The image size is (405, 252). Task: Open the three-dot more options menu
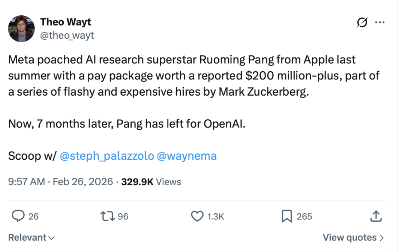379,22
